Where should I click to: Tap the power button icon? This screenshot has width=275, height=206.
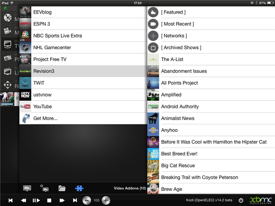241,200
